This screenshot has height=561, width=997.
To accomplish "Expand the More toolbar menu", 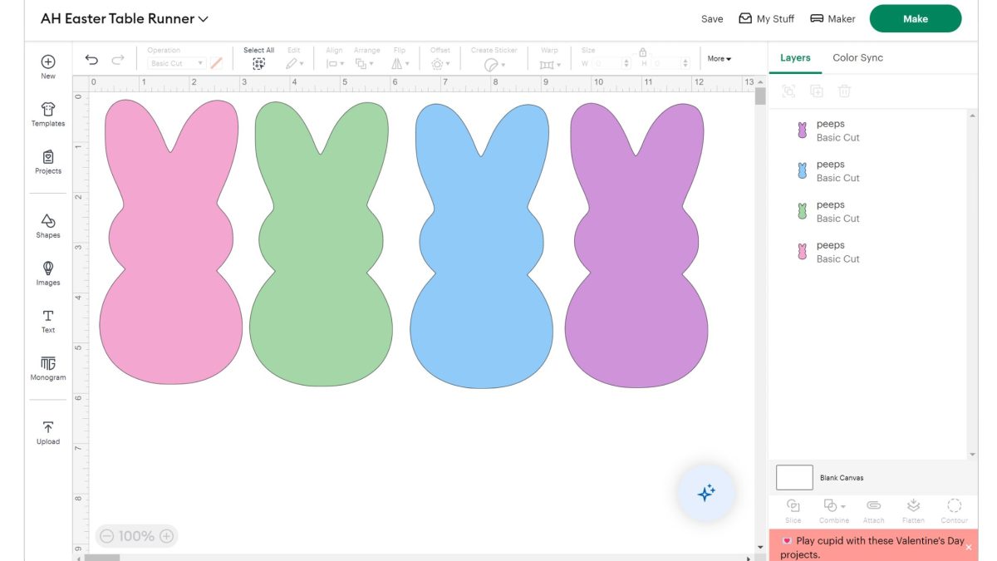I will click(720, 58).
